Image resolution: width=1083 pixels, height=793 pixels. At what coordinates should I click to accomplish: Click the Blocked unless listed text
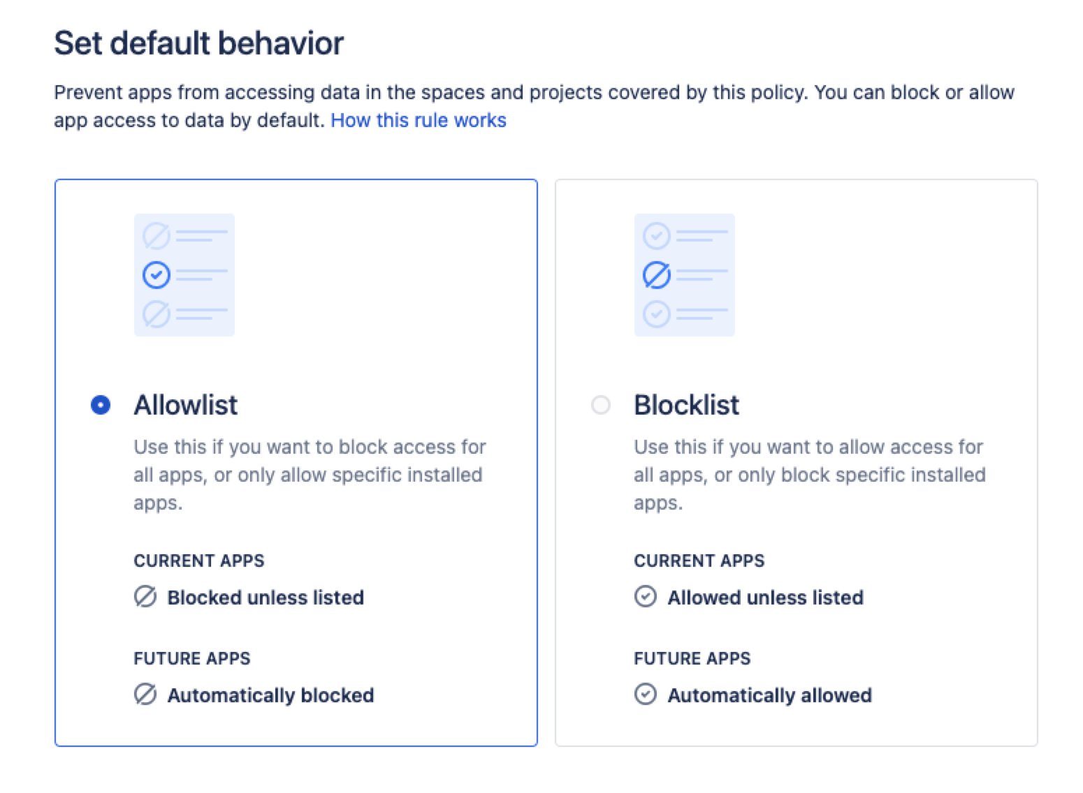(x=266, y=598)
